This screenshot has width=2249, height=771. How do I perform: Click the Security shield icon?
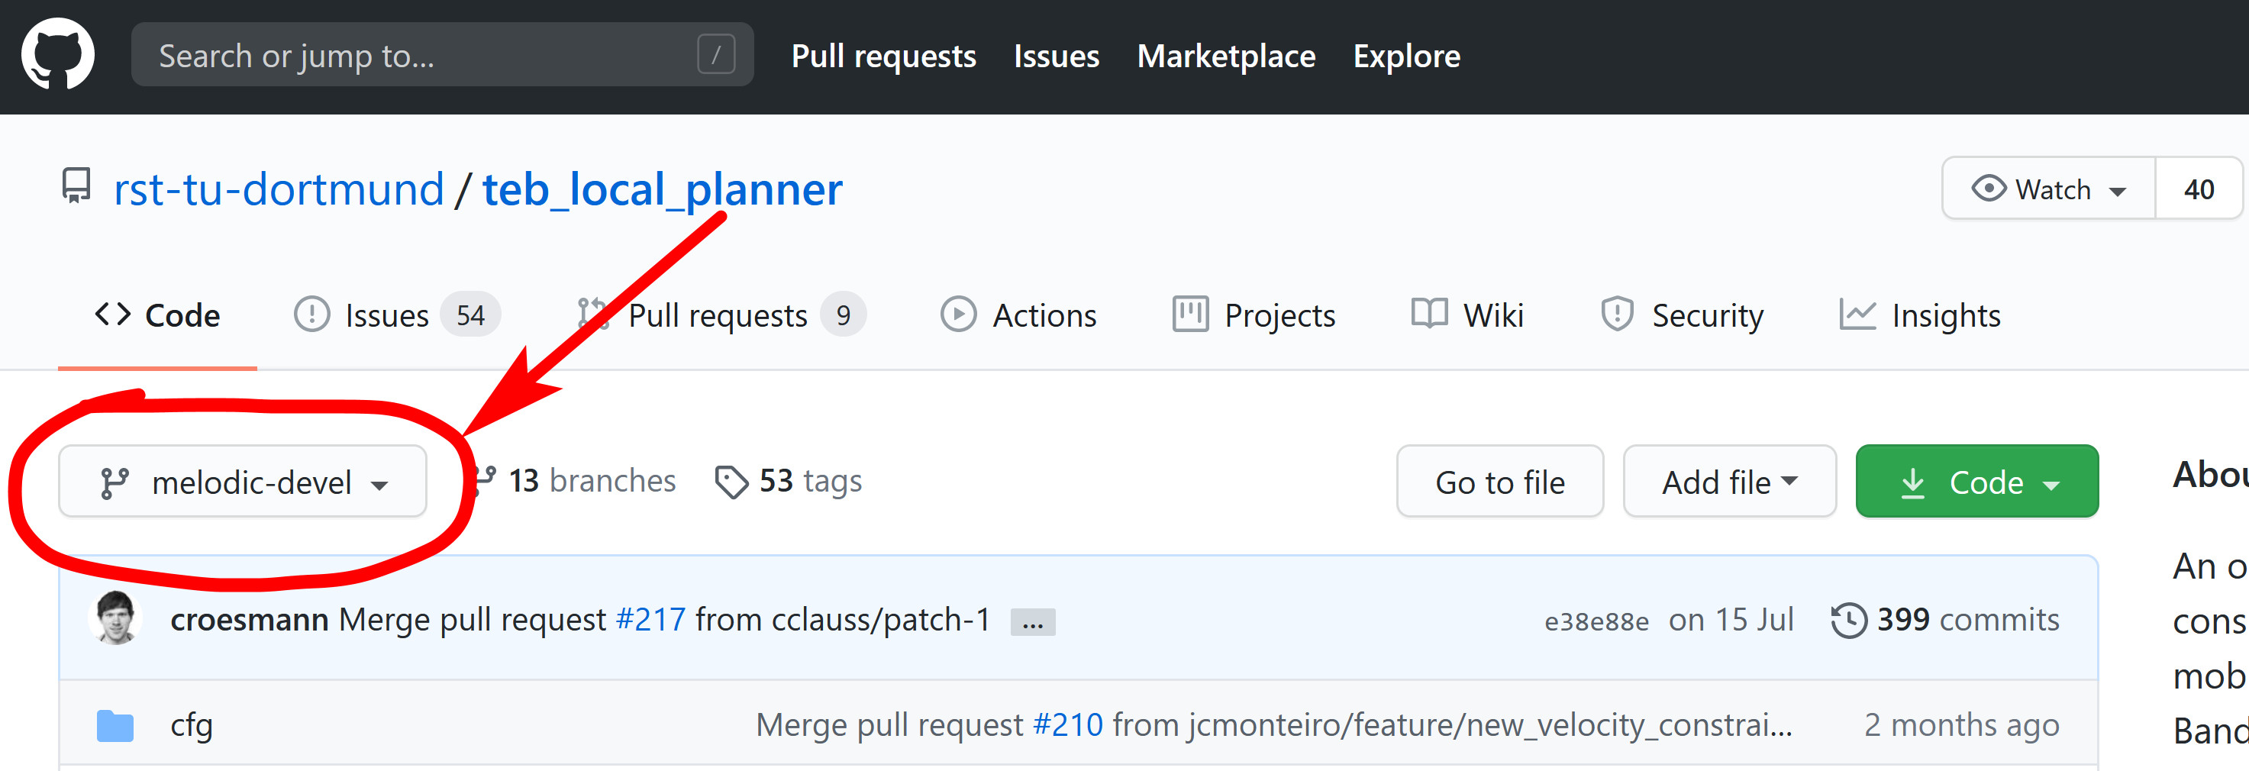click(1617, 315)
